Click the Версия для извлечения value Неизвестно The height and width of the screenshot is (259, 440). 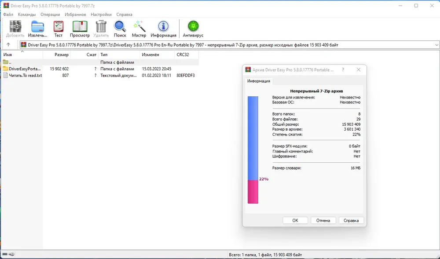tap(350, 97)
